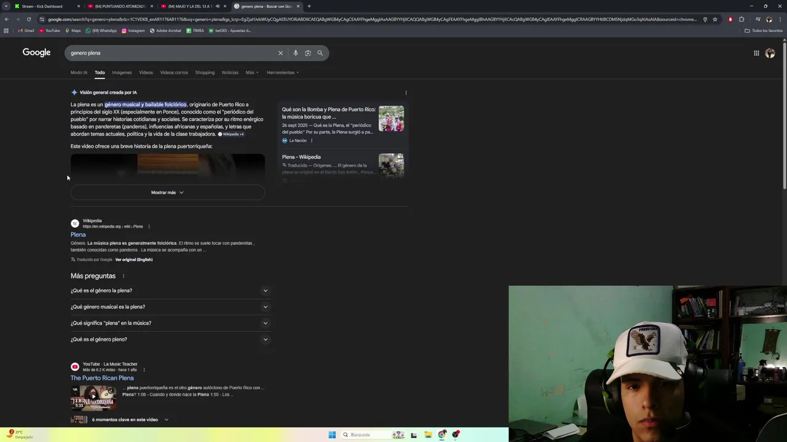787x442 pixels.
Task: Click the Wikipedia +4 sources chip
Action: [231, 134]
